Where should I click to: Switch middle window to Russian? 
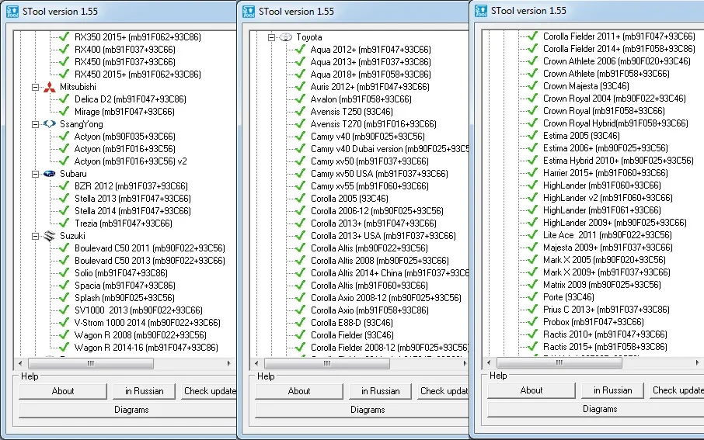click(x=380, y=391)
